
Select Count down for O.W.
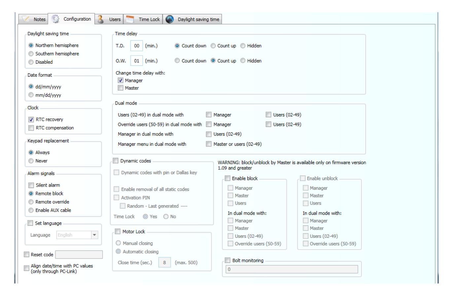pyautogui.click(x=191, y=61)
